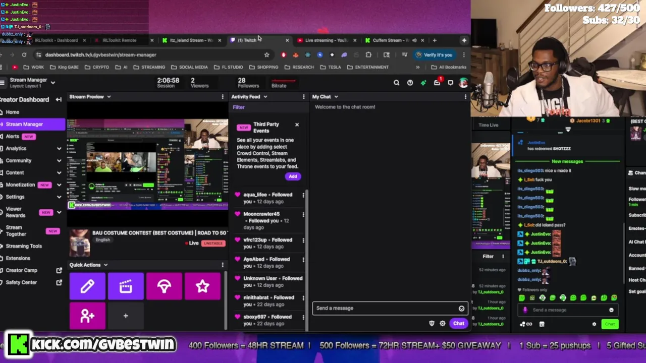The height and width of the screenshot is (363, 646).
Task: Open the Twitch dashboard hamburger menu
Action: [3, 82]
